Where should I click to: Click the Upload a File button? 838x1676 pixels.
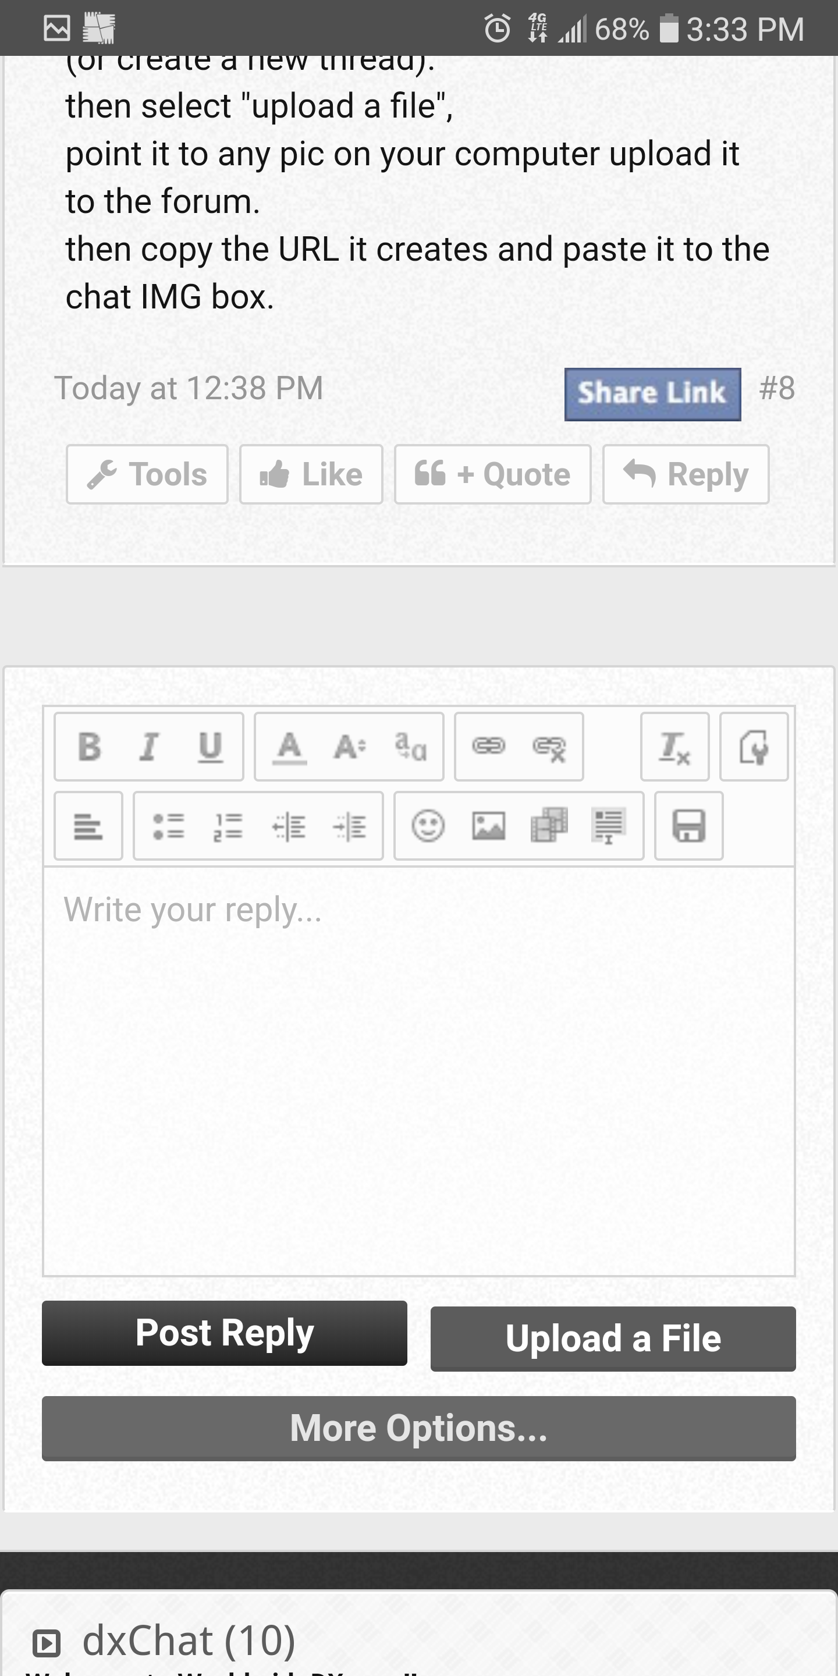pyautogui.click(x=613, y=1338)
